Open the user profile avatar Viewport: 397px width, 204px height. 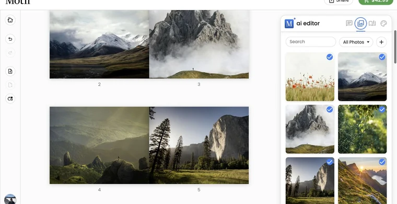(10, 199)
